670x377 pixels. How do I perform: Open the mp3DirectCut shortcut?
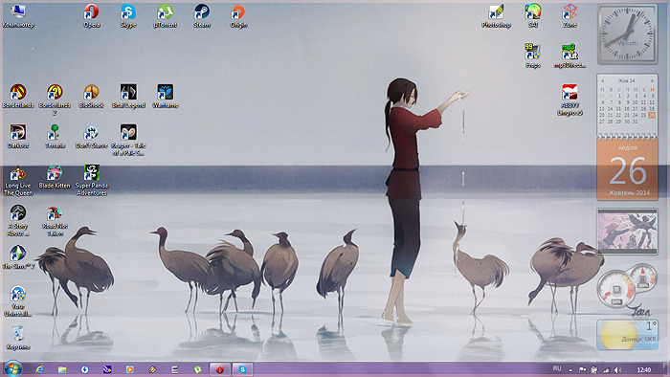(569, 55)
